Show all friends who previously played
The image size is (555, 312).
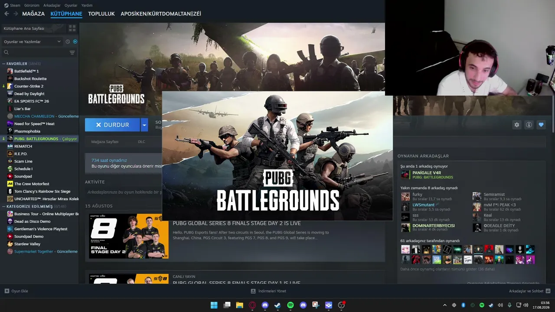tap(447, 269)
